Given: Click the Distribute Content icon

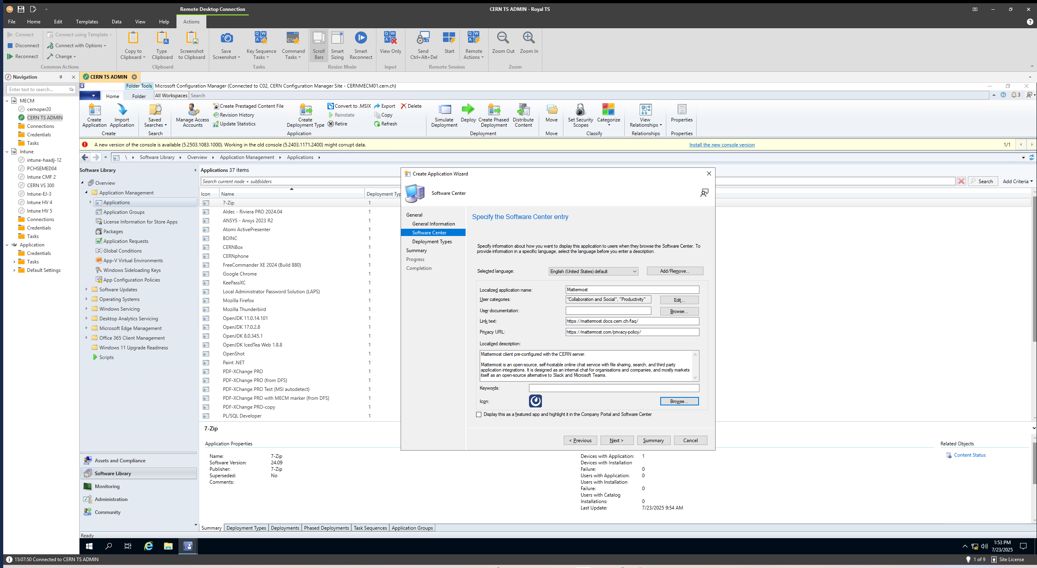Looking at the screenshot, I should coord(523,115).
